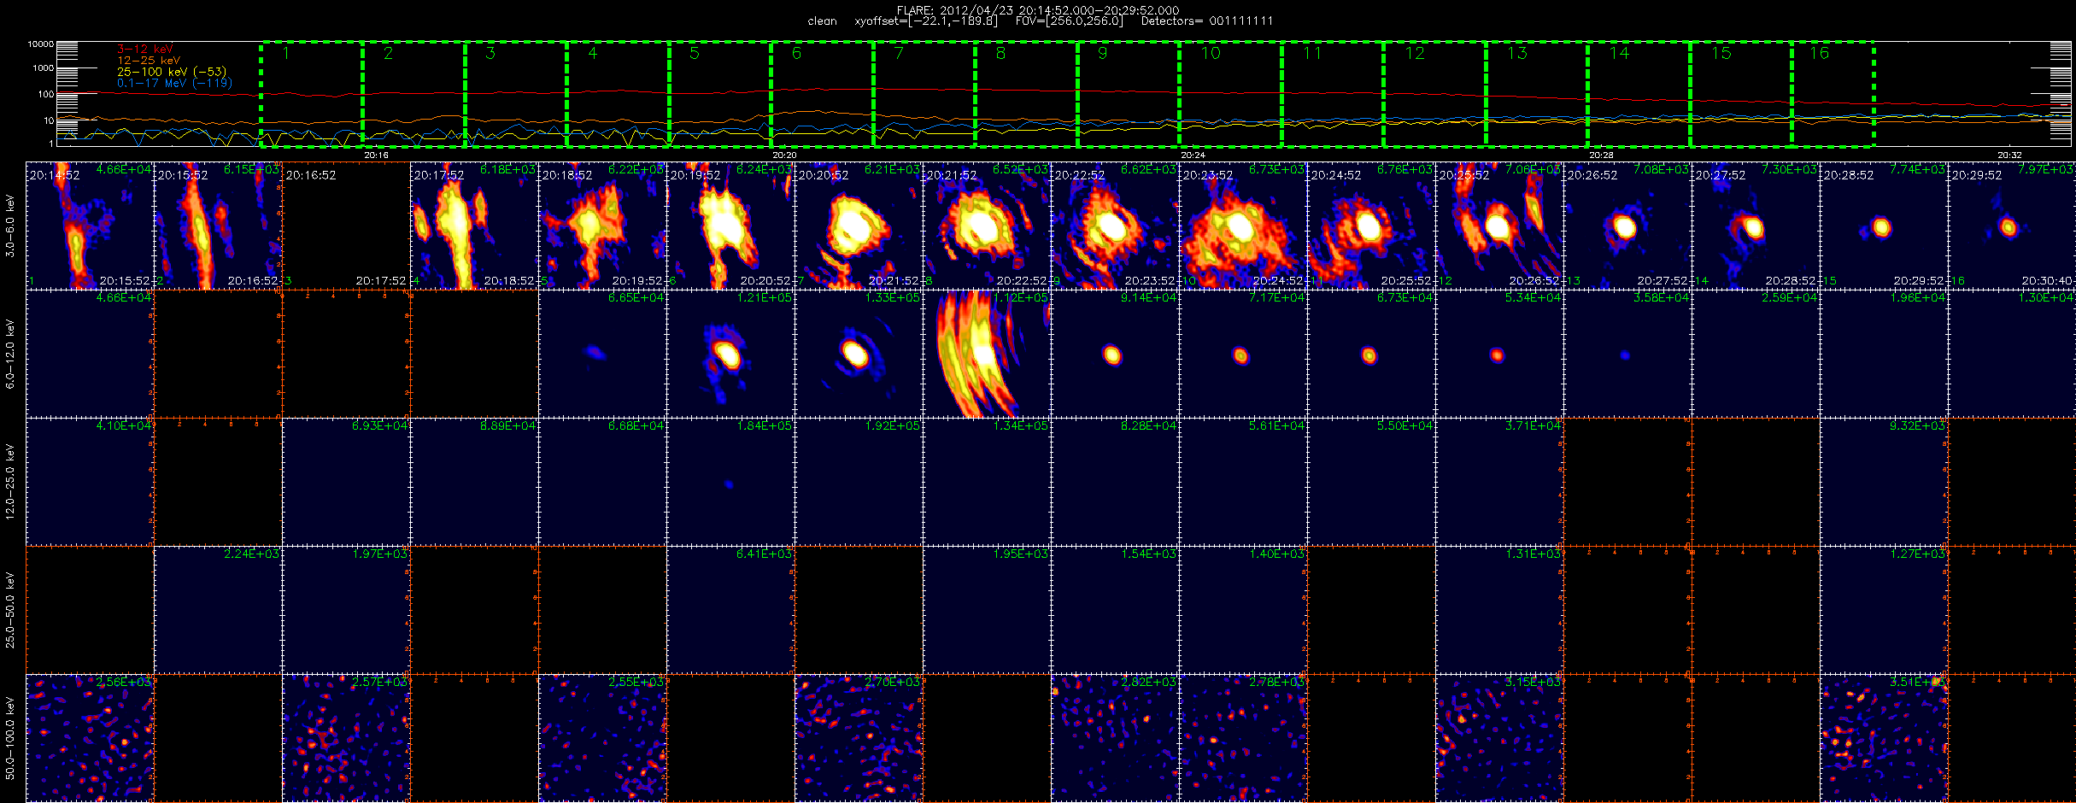Click the 20:28 tick label on lightcurve axis
This screenshot has width=2076, height=803.
pos(1601,155)
